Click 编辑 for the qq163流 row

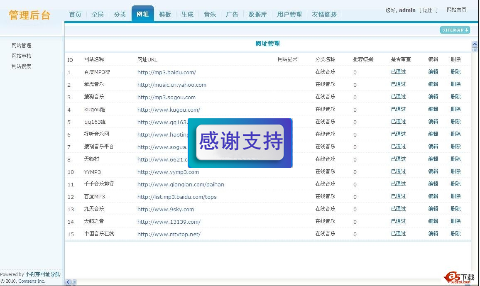[433, 122]
